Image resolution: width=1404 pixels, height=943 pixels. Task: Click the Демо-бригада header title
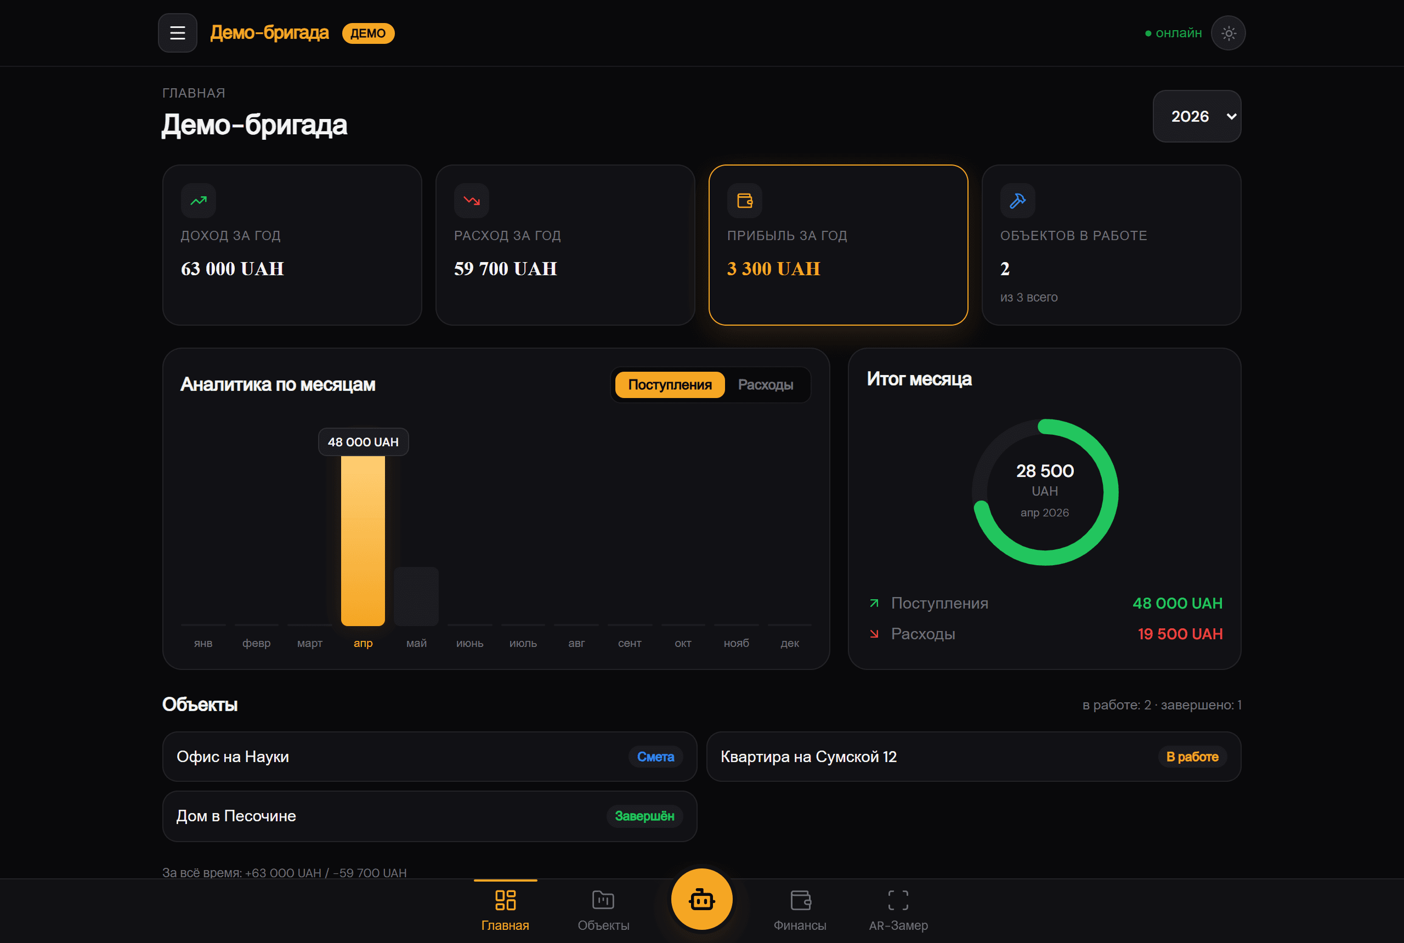[269, 32]
